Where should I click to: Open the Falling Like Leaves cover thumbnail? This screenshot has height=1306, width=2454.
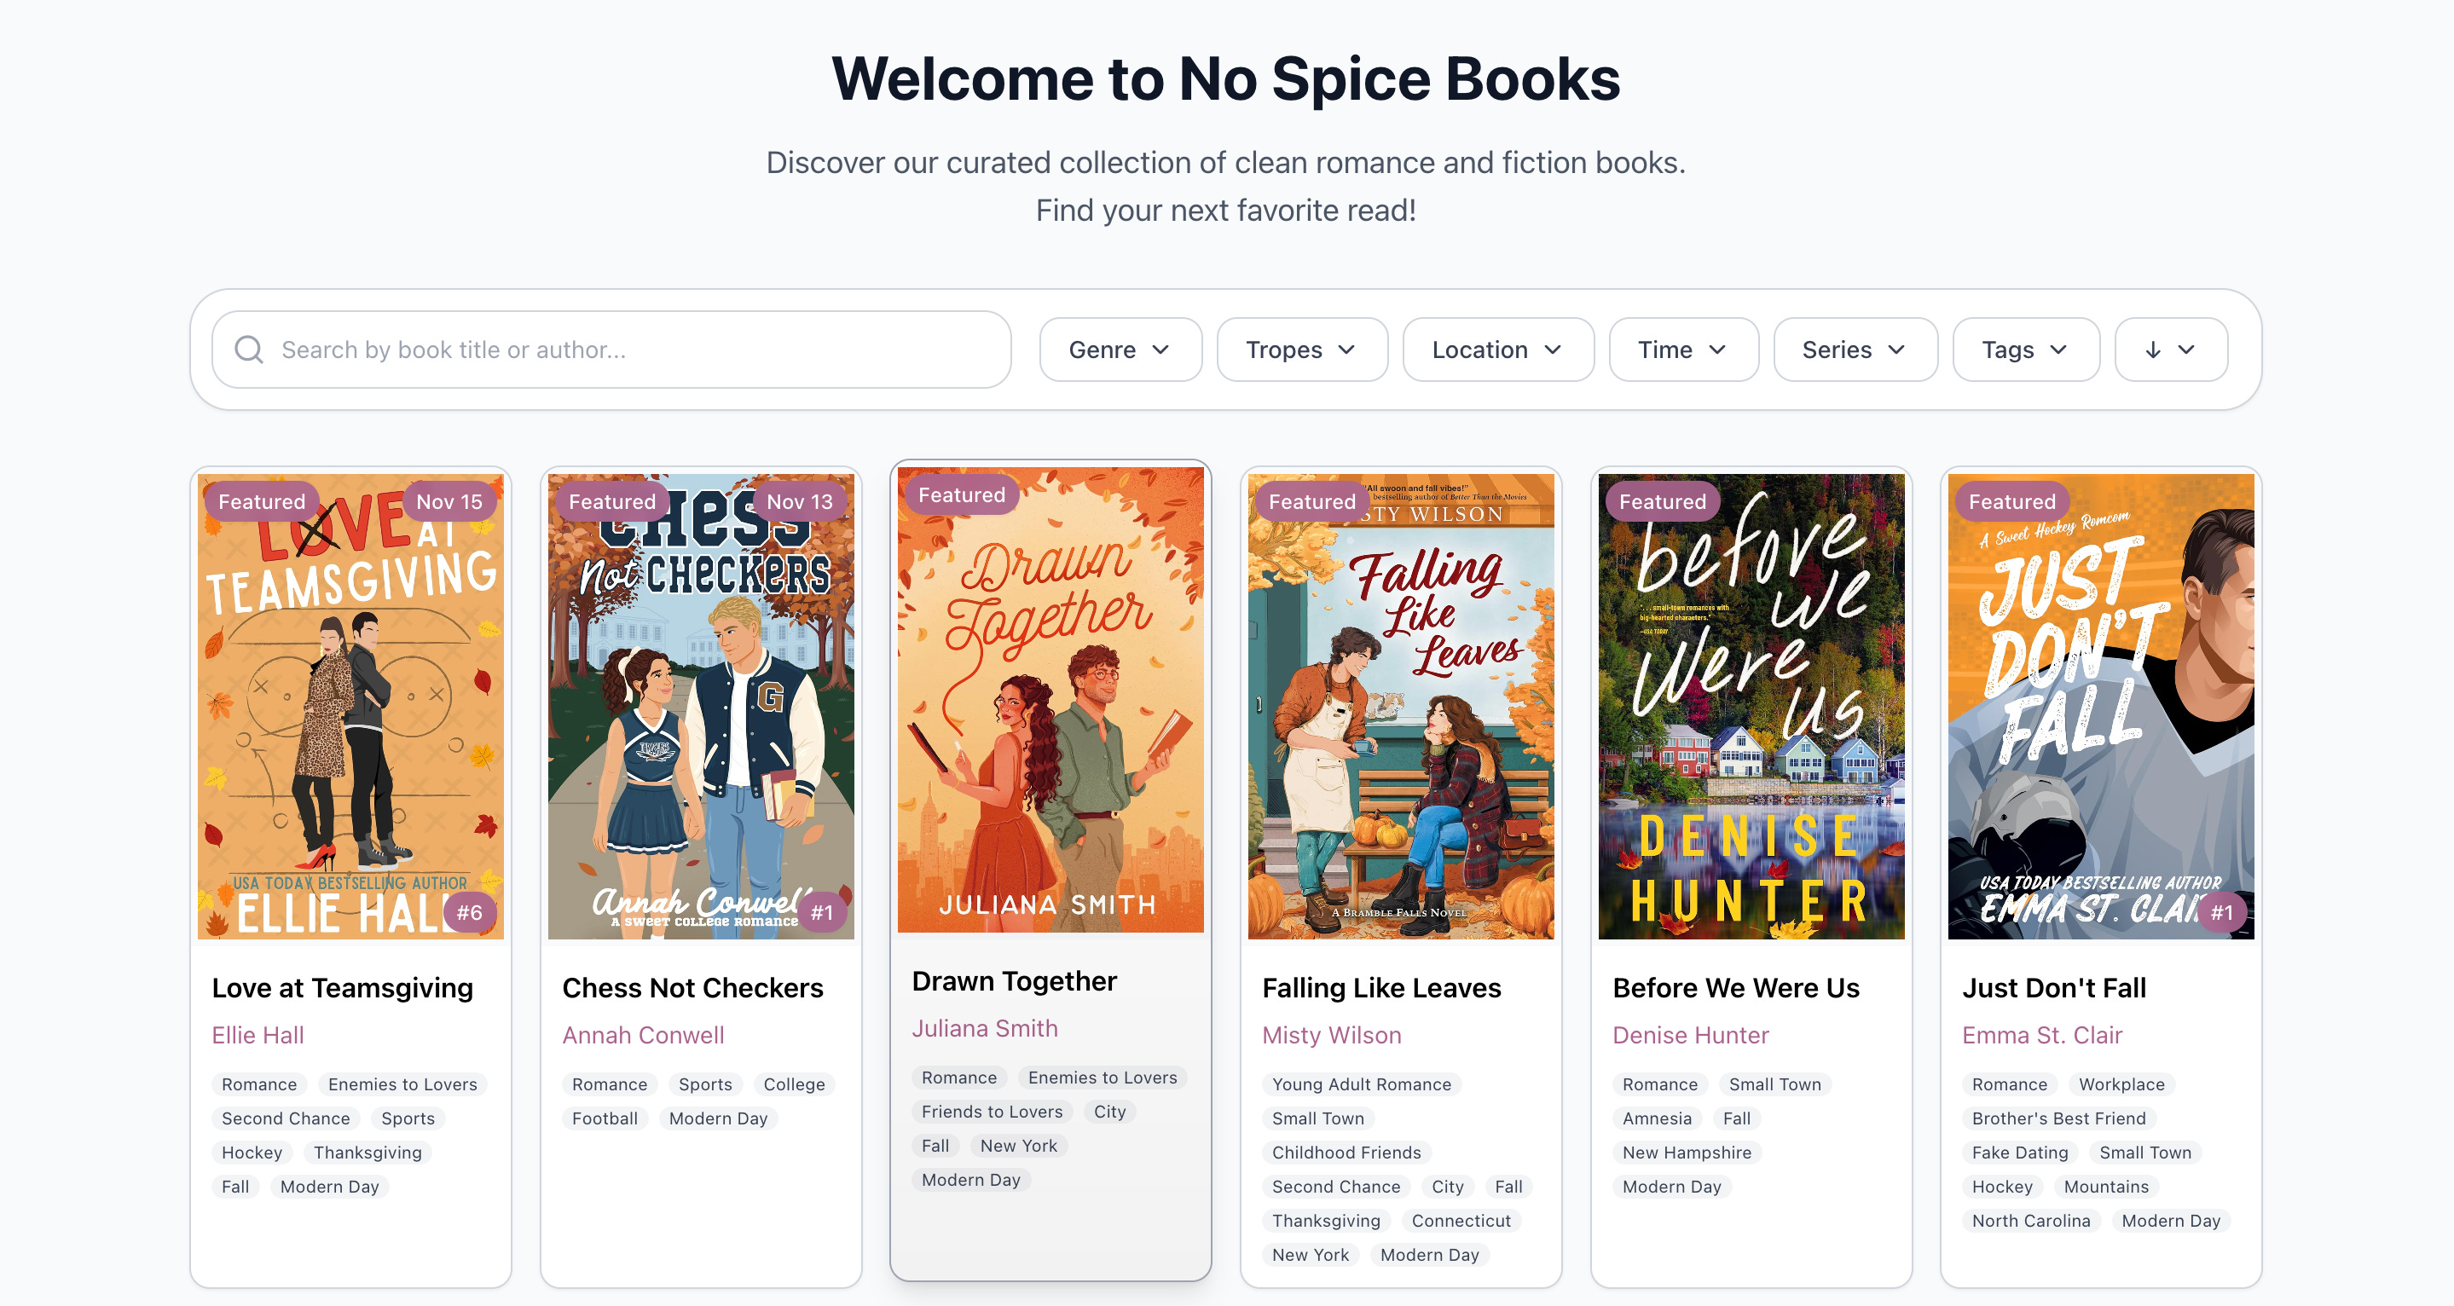point(1399,705)
